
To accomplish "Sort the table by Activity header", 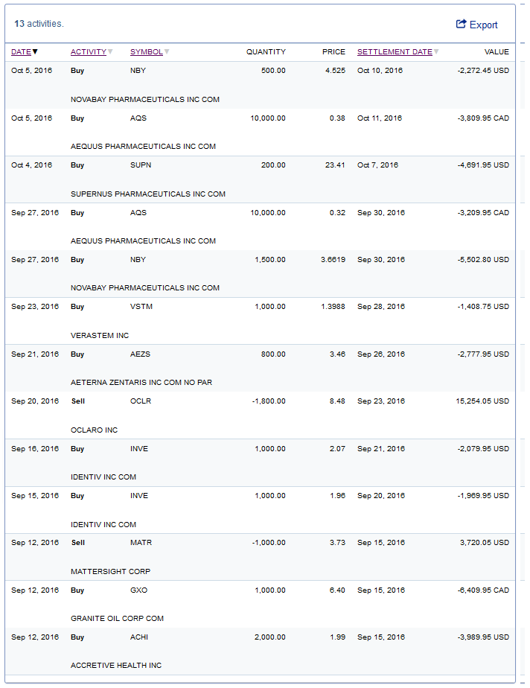I will [88, 52].
